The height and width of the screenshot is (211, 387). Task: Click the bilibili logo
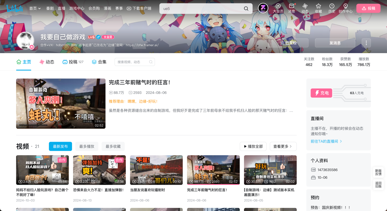15,8
